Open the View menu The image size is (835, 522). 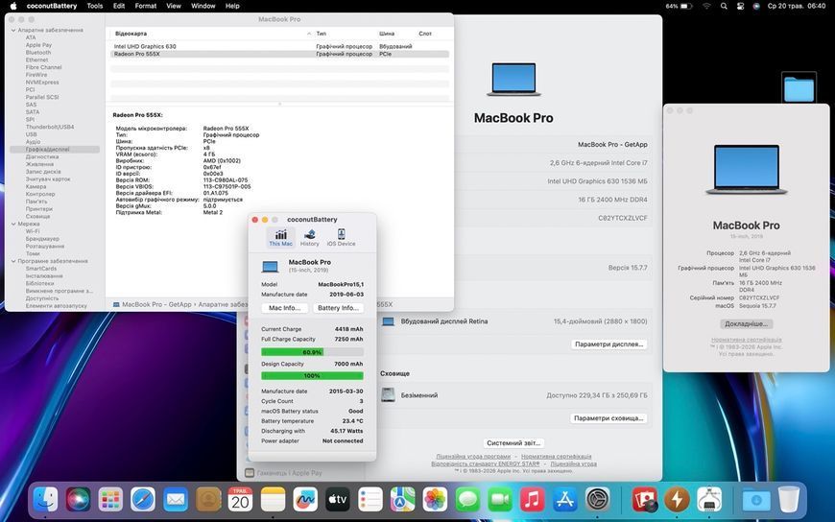[x=174, y=6]
